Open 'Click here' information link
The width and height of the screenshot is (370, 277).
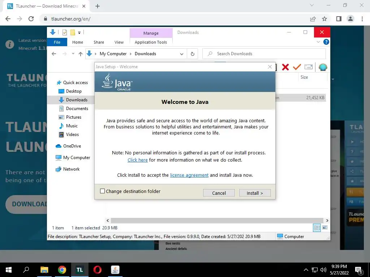pos(138,160)
